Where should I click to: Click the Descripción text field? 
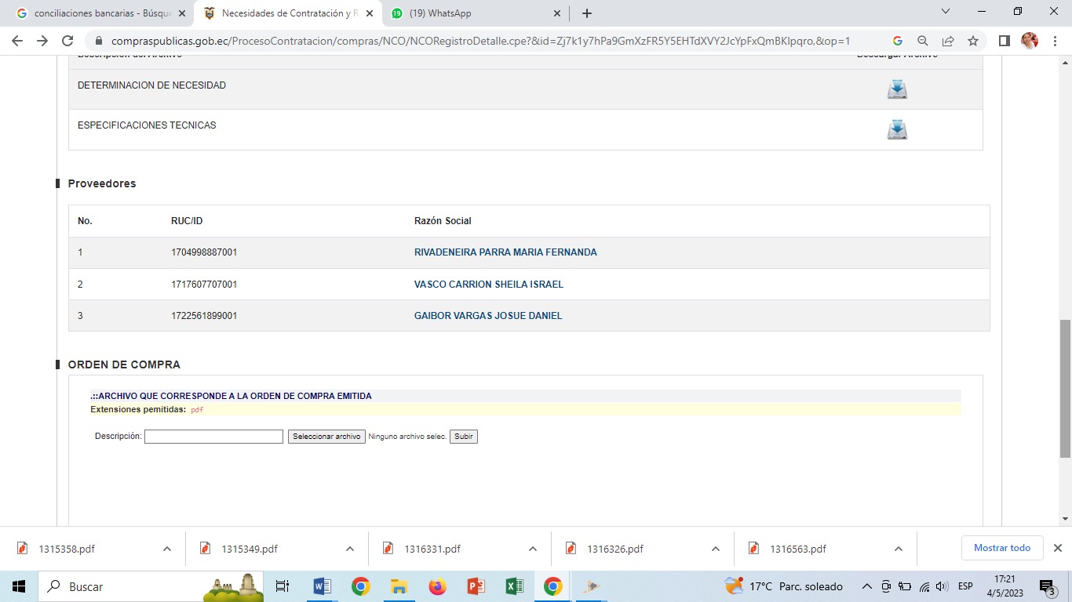pyautogui.click(x=213, y=437)
